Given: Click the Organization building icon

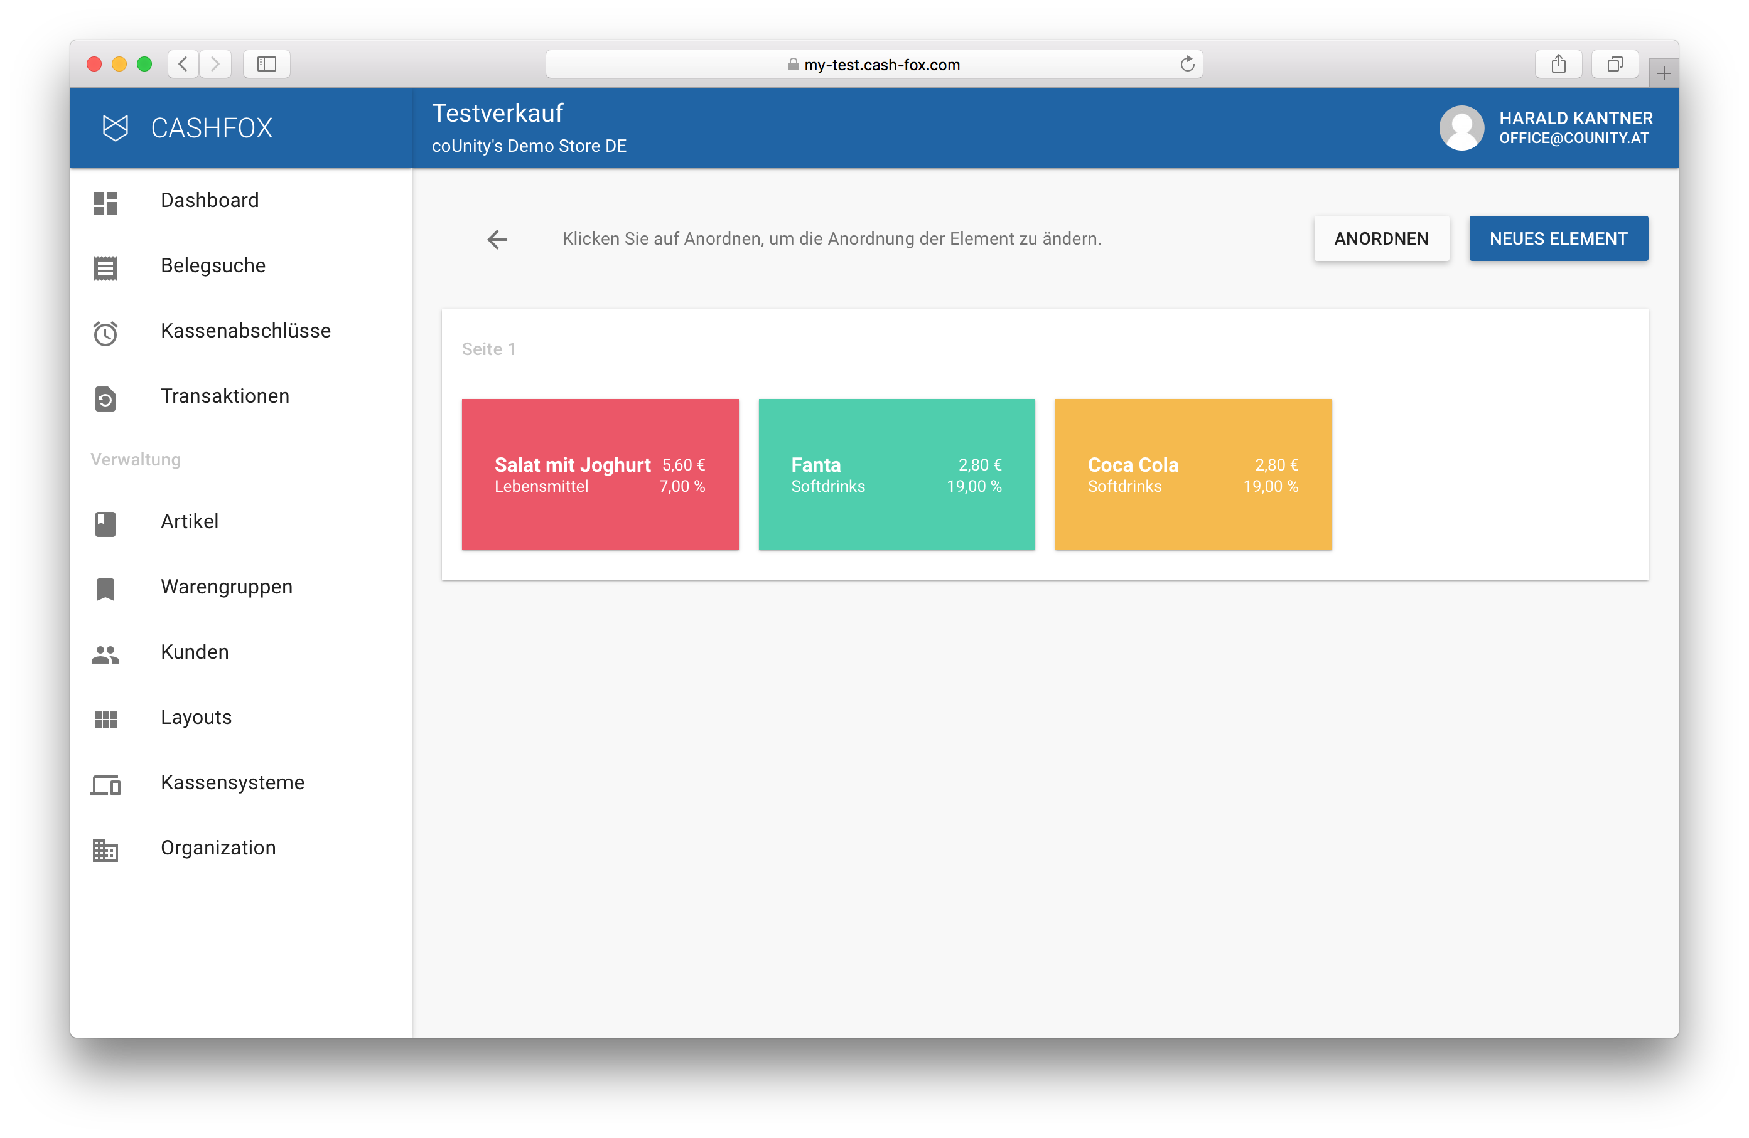Looking at the screenshot, I should 105,850.
